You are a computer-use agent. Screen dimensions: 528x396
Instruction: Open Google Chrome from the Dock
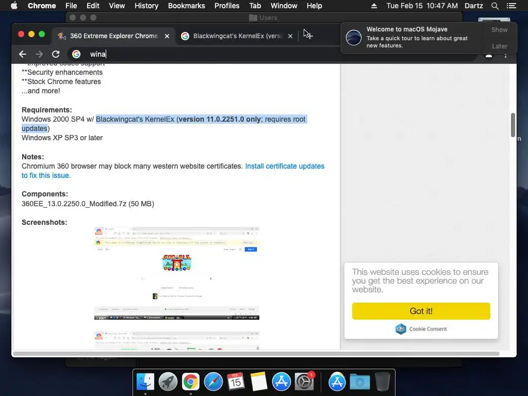pos(191,382)
